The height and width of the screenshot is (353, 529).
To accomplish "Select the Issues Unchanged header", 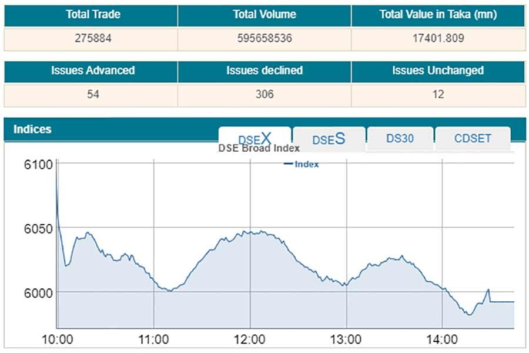I will pos(438,71).
